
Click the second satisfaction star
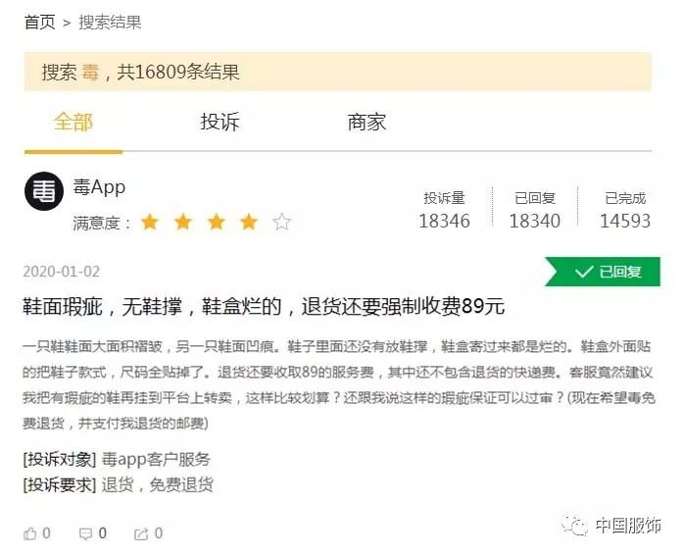[x=183, y=223]
